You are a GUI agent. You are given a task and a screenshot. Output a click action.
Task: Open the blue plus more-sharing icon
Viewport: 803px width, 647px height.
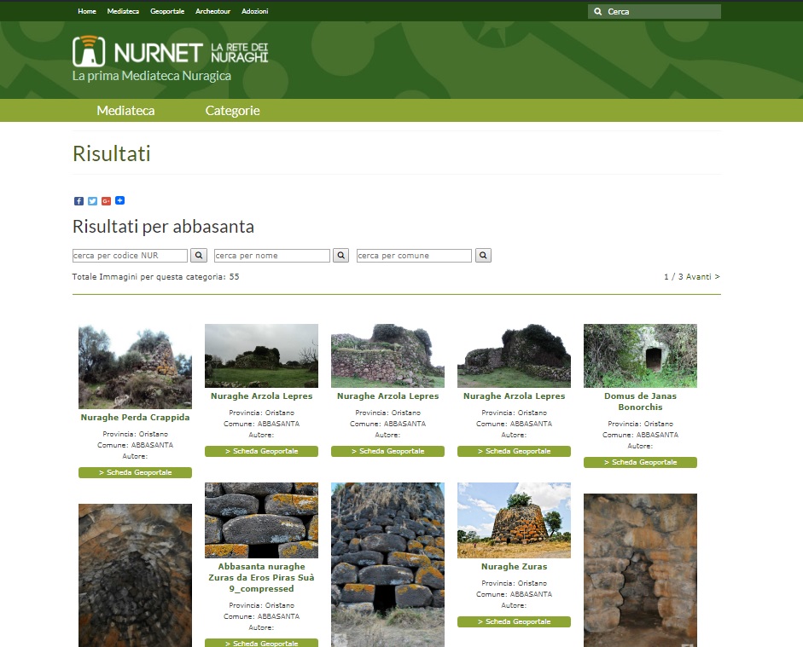[119, 200]
